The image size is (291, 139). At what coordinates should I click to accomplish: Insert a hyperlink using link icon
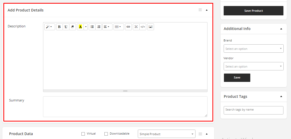tap(128, 27)
